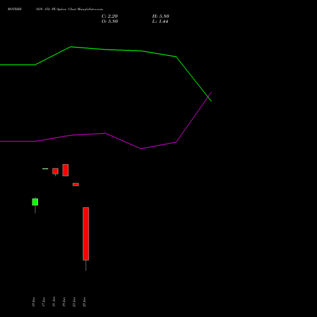317x317 pixels.
Task: Select the green candlestick on 16 Jan
Action: [35, 202]
